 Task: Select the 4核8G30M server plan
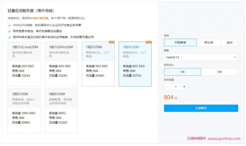point(63,111)
